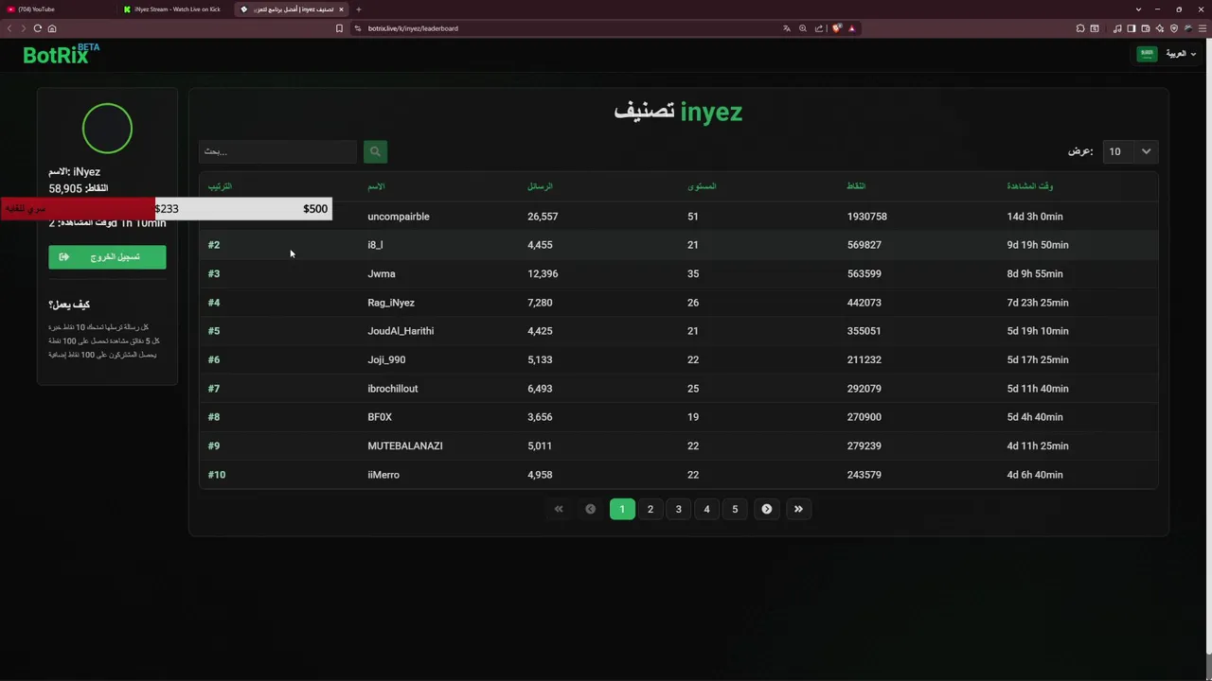1212x681 pixels.
Task: Click the النقاط points column header
Action: tap(856, 186)
